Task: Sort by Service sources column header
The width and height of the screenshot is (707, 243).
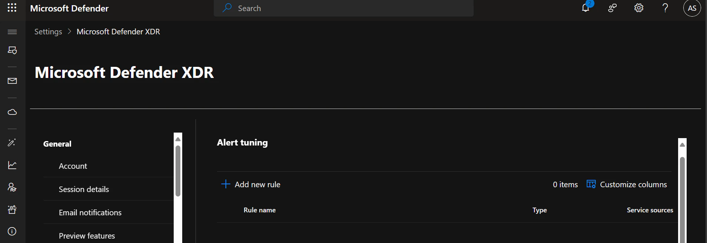Action: (x=650, y=210)
